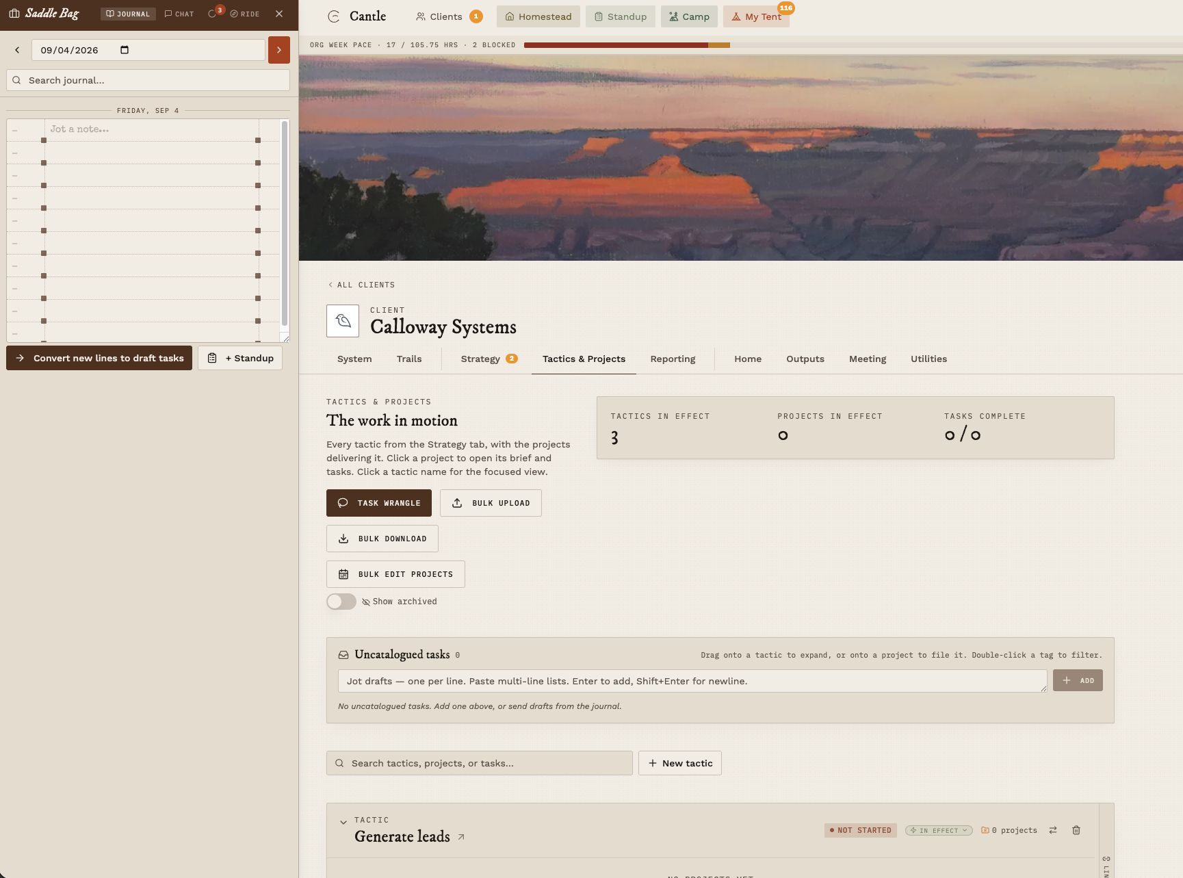Delete the Generate leads tactic

click(1076, 830)
